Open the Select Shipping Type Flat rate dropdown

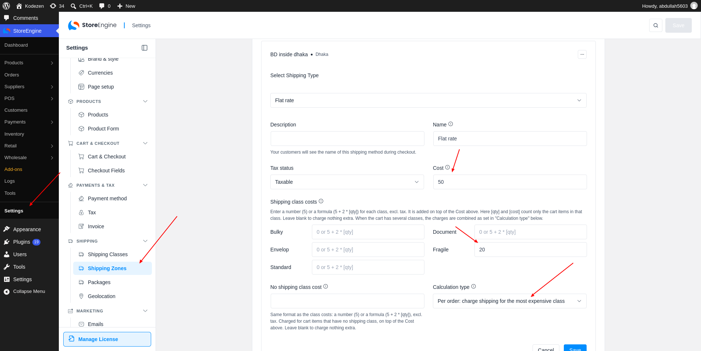click(428, 100)
